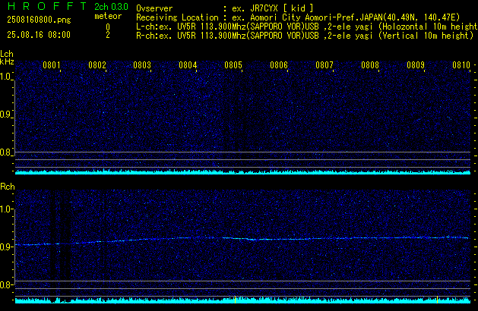Click the yellow meteor marker near 0809 in Rch

437,300
